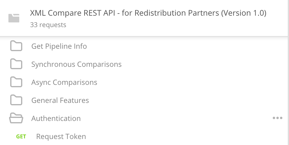Image resolution: width=289 pixels, height=145 pixels.
Task: Expand the Synchronous Comparisons folder label
Action: pos(76,64)
